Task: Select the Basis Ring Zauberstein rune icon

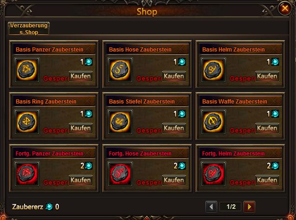Action: [27, 122]
